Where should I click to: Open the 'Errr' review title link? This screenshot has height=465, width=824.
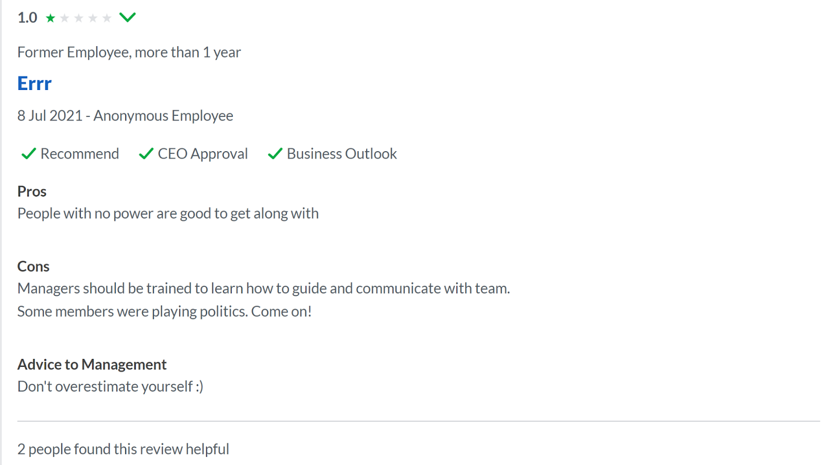pyautogui.click(x=35, y=83)
